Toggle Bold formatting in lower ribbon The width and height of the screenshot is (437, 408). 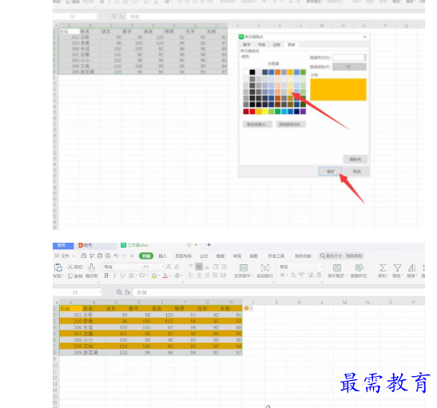coord(106,275)
